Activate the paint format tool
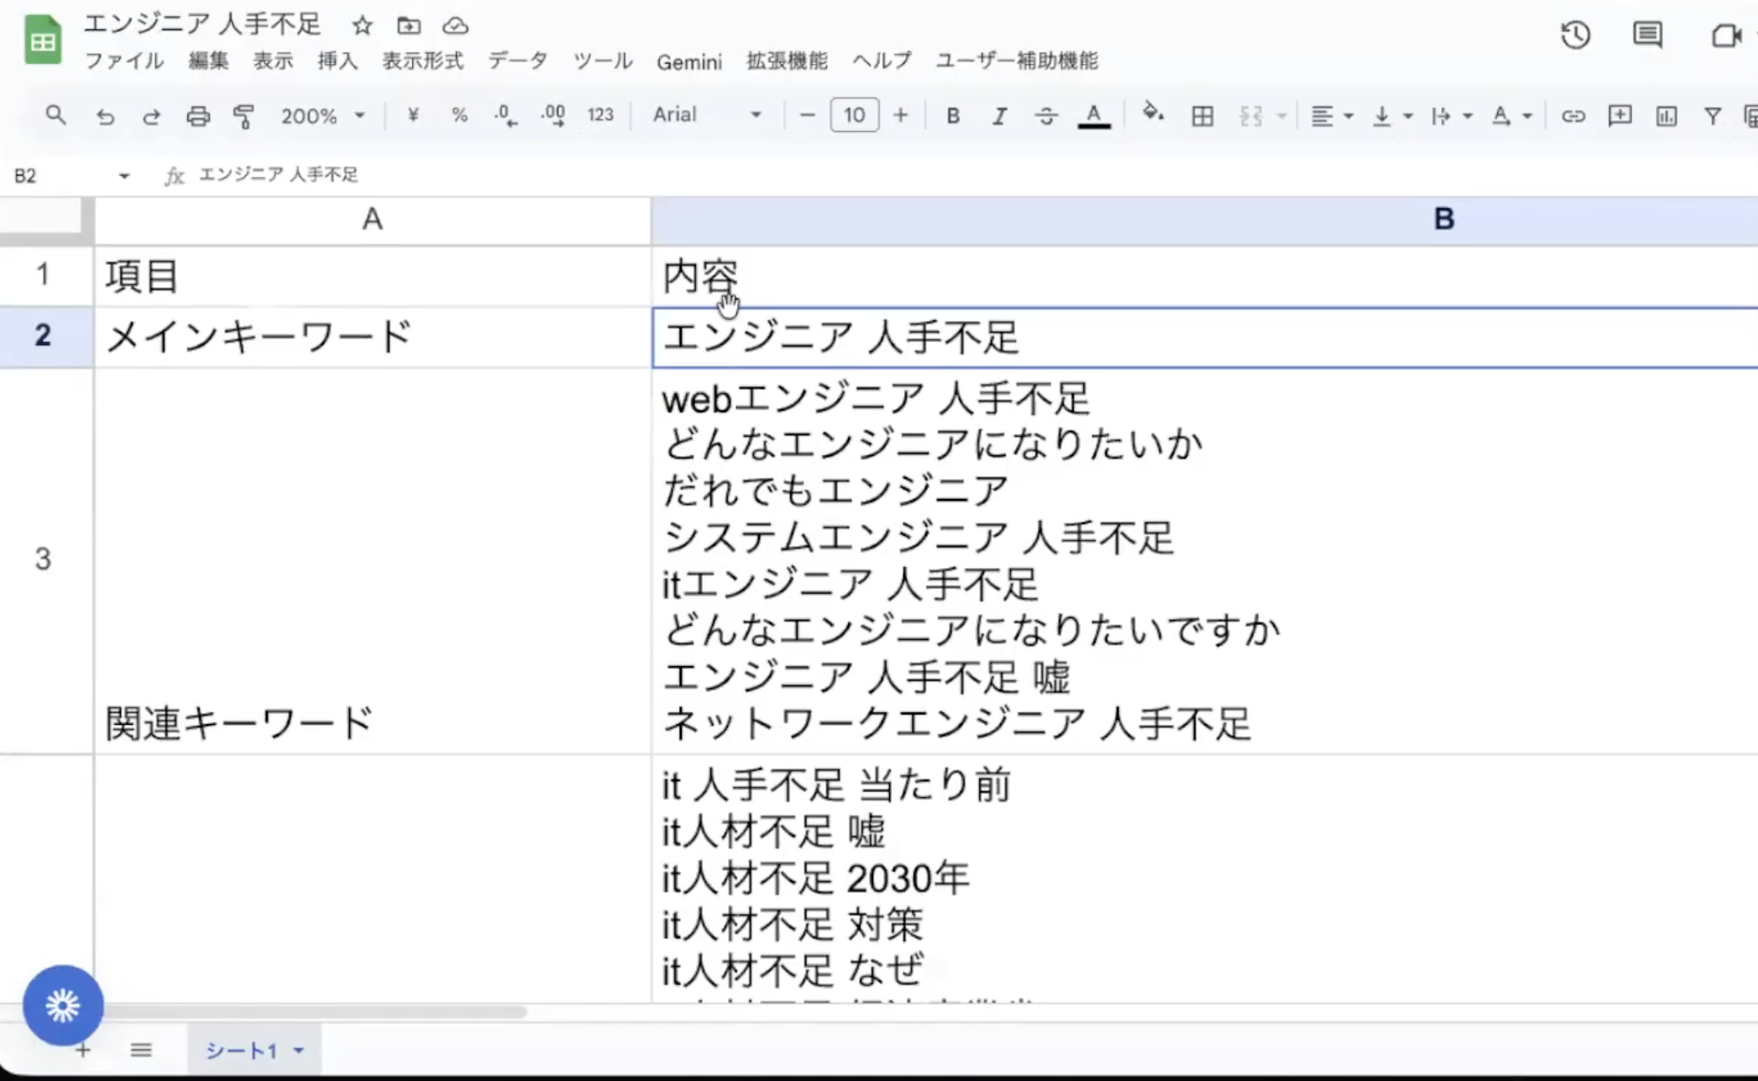The image size is (1758, 1081). tap(243, 116)
